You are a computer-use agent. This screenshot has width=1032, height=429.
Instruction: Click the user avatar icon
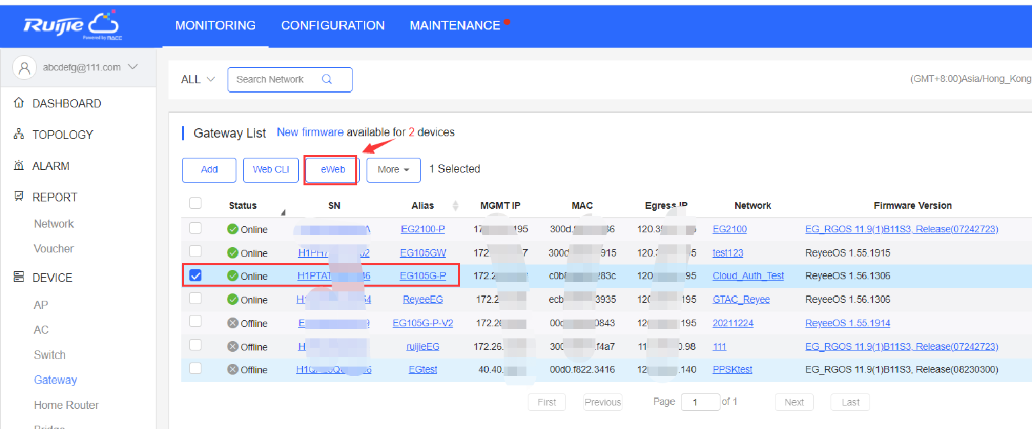point(25,67)
